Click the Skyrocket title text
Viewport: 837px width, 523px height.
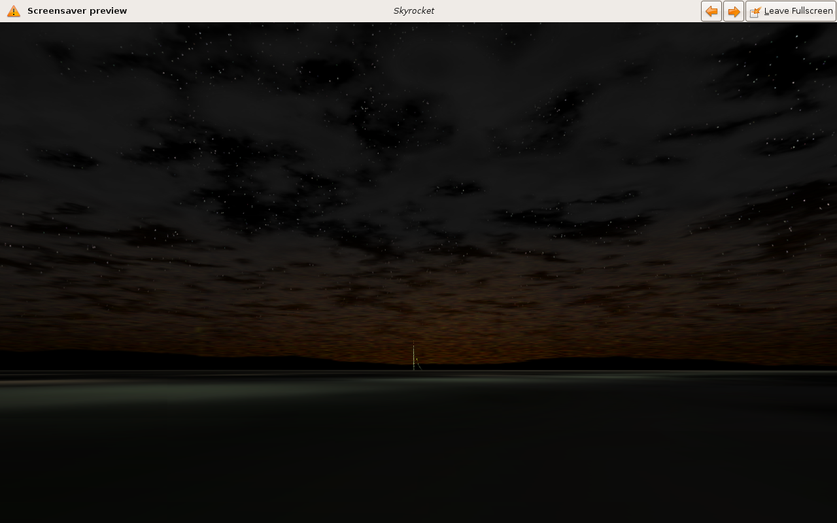(413, 11)
